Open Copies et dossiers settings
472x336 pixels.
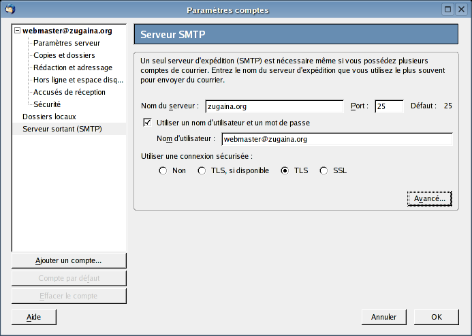coord(64,55)
